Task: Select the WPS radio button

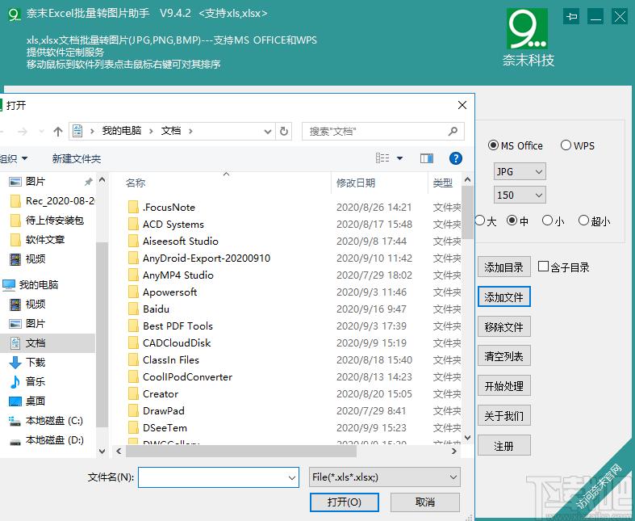Action: pyautogui.click(x=566, y=145)
